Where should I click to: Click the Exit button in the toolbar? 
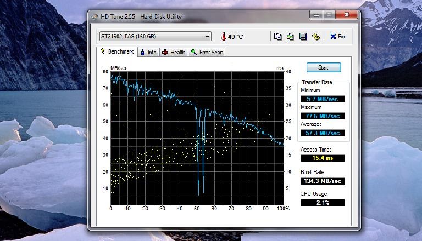pyautogui.click(x=338, y=37)
